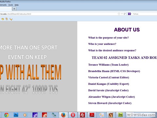Select Steven Howard (JavaScript Coder)
The height and width of the screenshot is (118, 157).
[110, 103]
